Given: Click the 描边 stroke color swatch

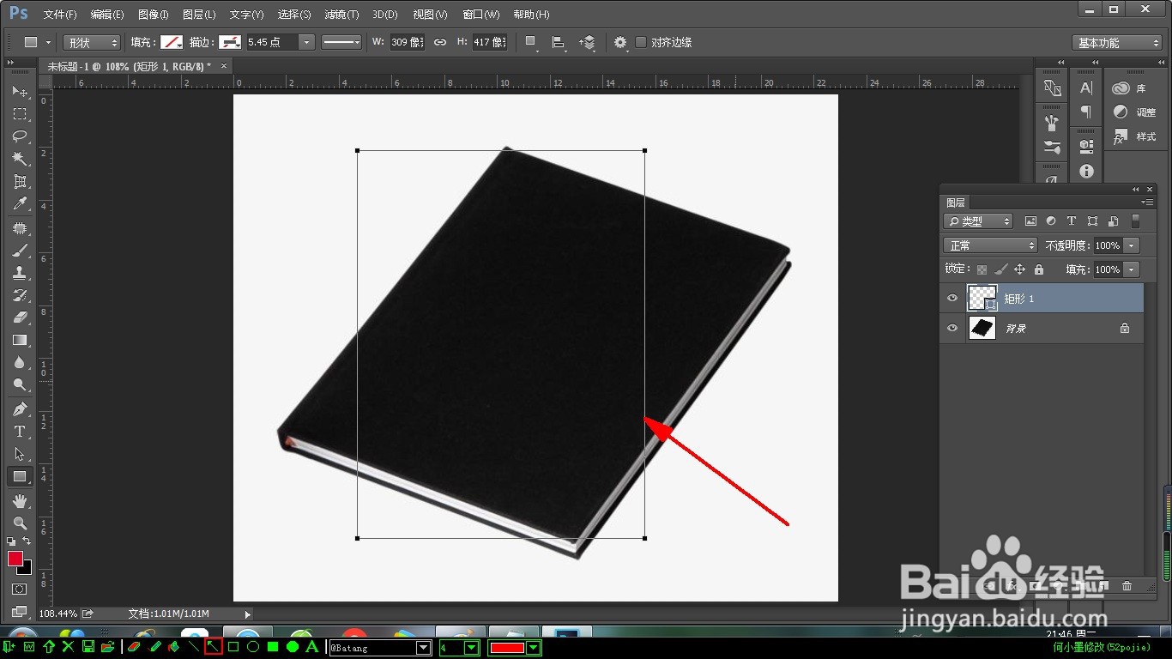Looking at the screenshot, I should 230,42.
